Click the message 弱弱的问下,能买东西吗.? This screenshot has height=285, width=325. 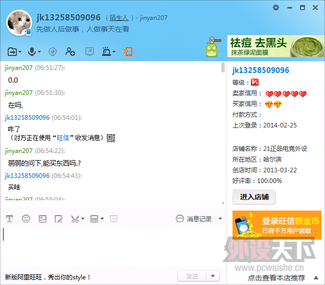pyautogui.click(x=44, y=163)
